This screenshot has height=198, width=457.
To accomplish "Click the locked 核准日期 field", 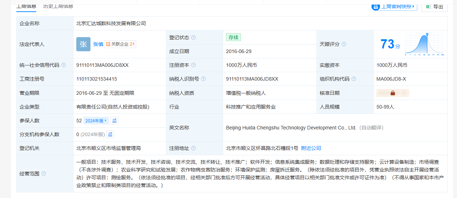I will [x=392, y=93].
